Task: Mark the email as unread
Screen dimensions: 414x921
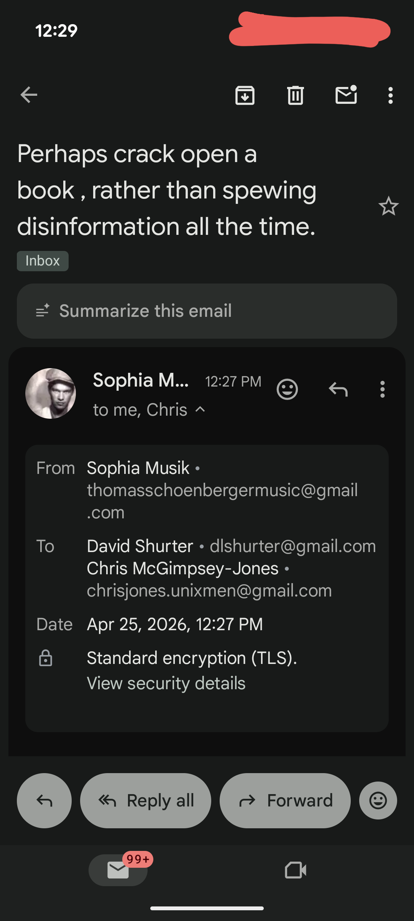Action: pyautogui.click(x=346, y=95)
